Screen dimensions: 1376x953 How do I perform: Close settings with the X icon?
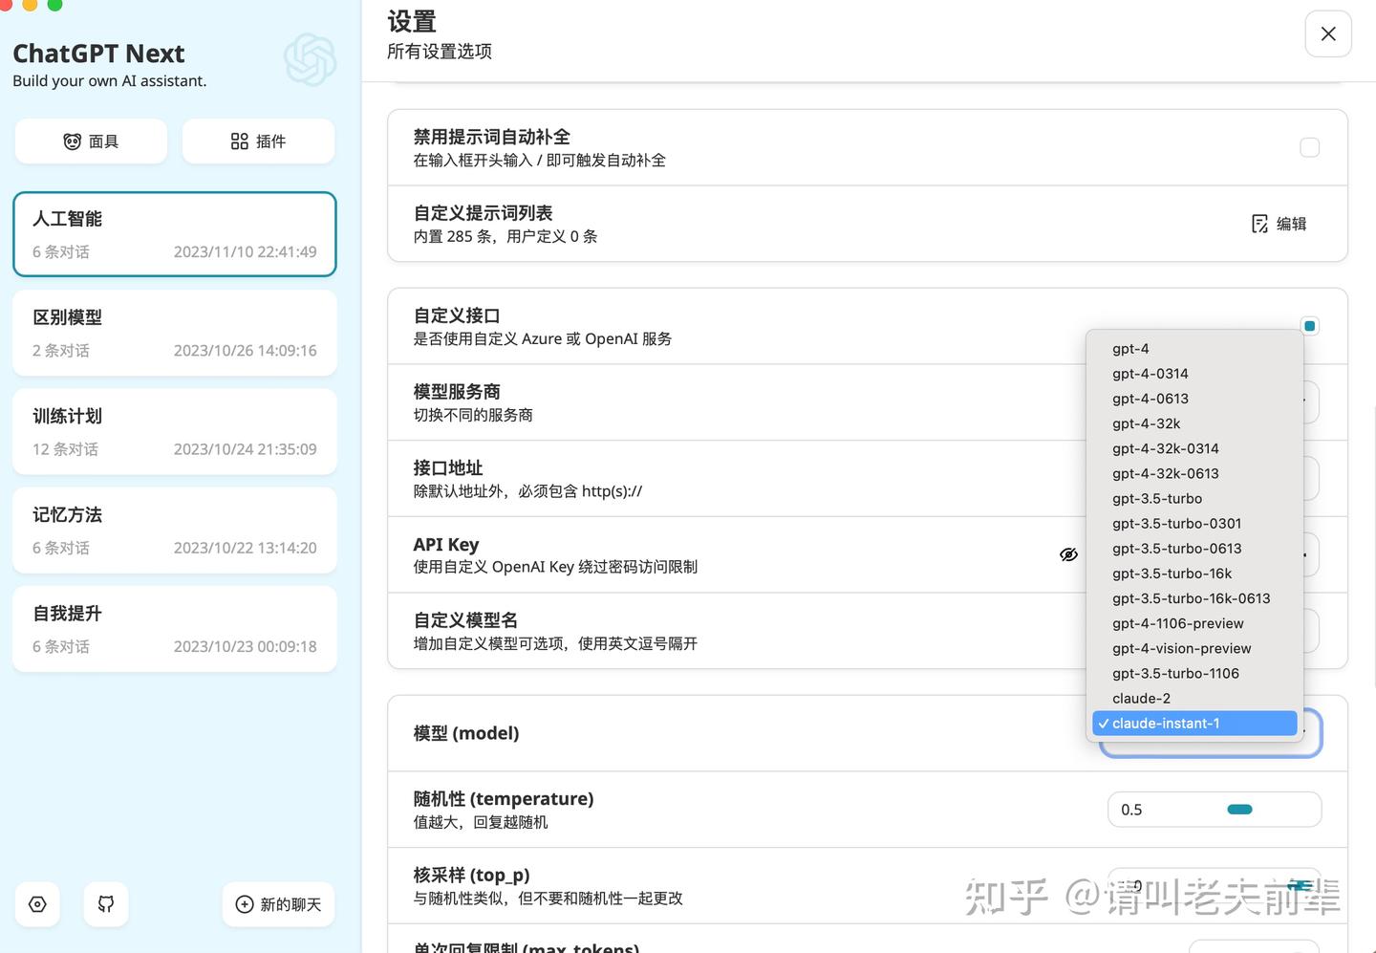point(1328,33)
